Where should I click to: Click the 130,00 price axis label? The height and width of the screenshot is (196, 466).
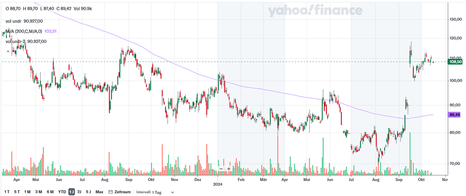tap(456, 19)
